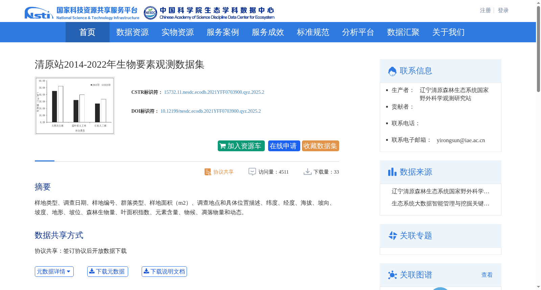Click the 协议共享 label text
Screen dimensions: 541x290
(x=223, y=172)
